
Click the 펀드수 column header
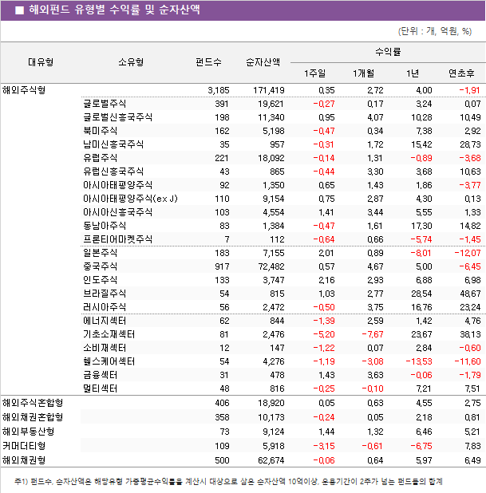(x=208, y=62)
